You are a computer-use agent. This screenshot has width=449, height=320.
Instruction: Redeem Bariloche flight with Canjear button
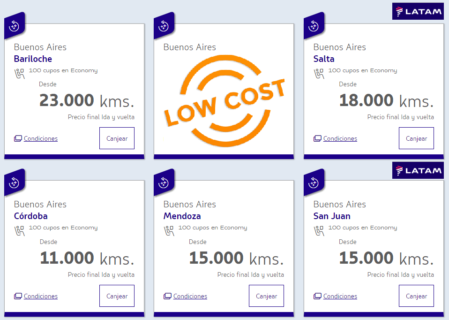tap(117, 138)
